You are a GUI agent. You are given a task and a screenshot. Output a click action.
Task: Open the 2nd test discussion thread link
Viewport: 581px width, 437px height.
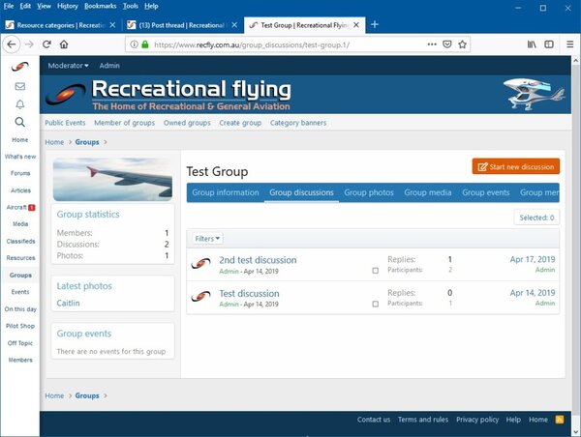(x=258, y=260)
